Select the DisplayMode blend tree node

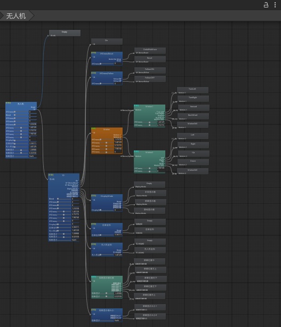pyautogui.click(x=107, y=203)
